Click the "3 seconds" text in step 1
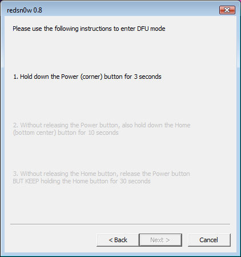Image resolution: width=241 pixels, height=257 pixels. click(x=147, y=77)
